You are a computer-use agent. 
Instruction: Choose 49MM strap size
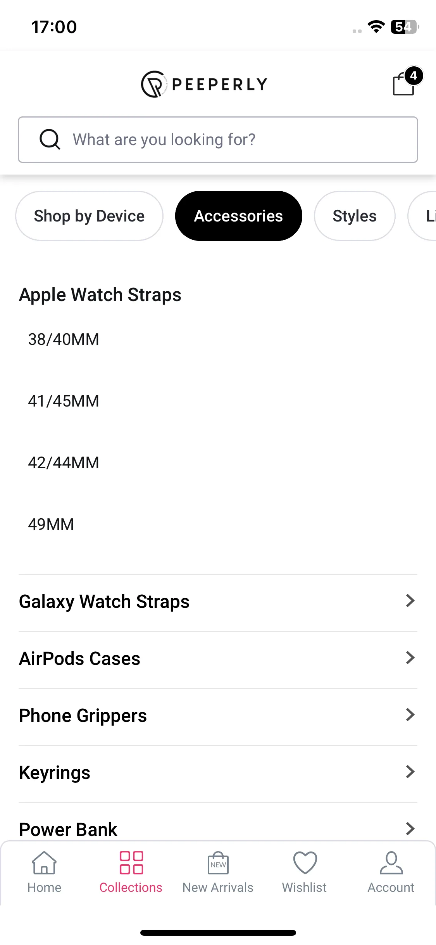[51, 524]
